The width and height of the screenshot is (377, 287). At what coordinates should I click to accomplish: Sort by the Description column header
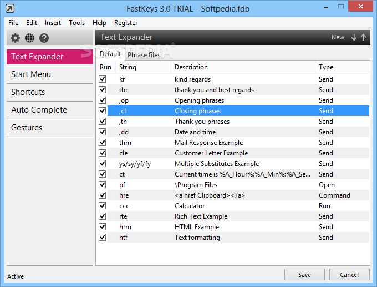point(243,67)
